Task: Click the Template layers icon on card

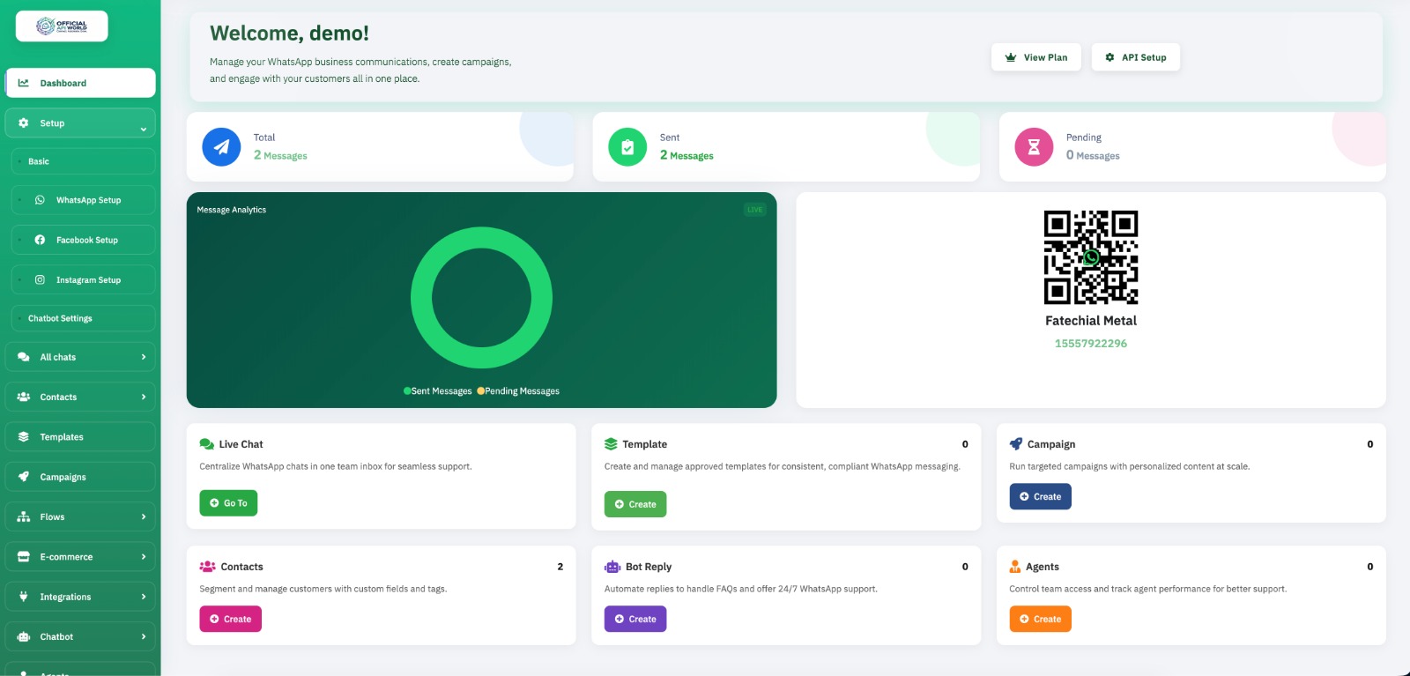Action: coord(611,444)
